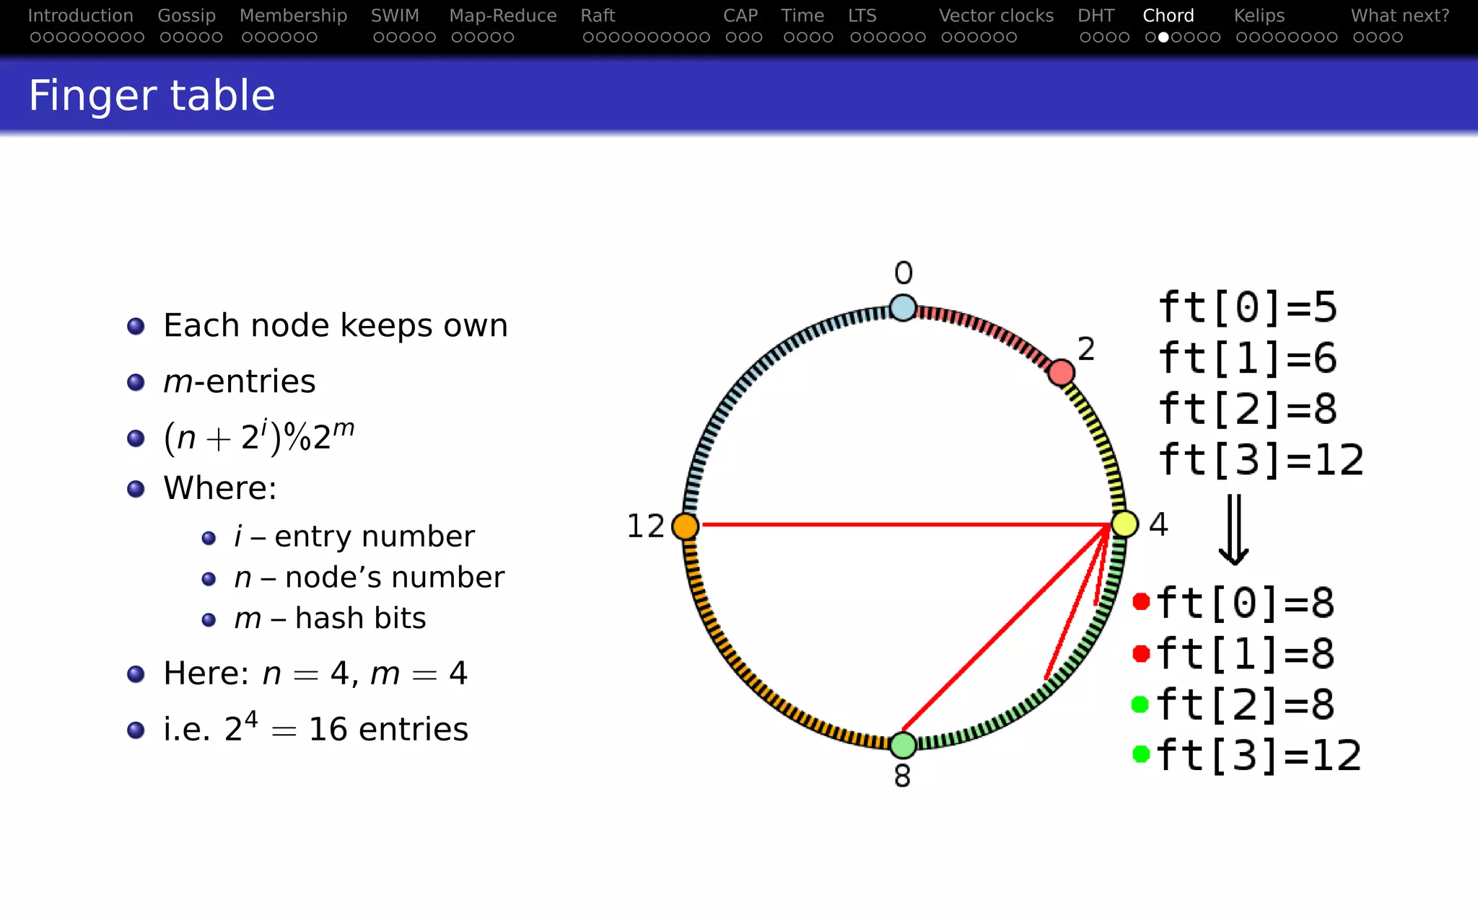Viewport: 1478px width, 923px height.
Task: Click the (n + 2^i)%2^m formula
Action: point(259,436)
